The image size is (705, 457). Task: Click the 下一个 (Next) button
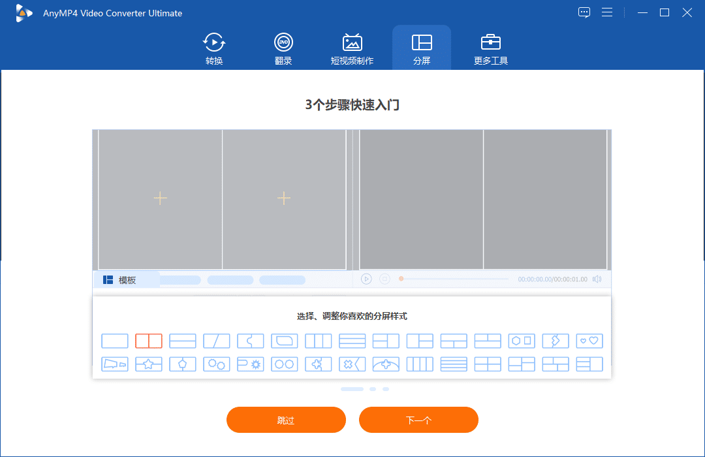[x=418, y=420]
